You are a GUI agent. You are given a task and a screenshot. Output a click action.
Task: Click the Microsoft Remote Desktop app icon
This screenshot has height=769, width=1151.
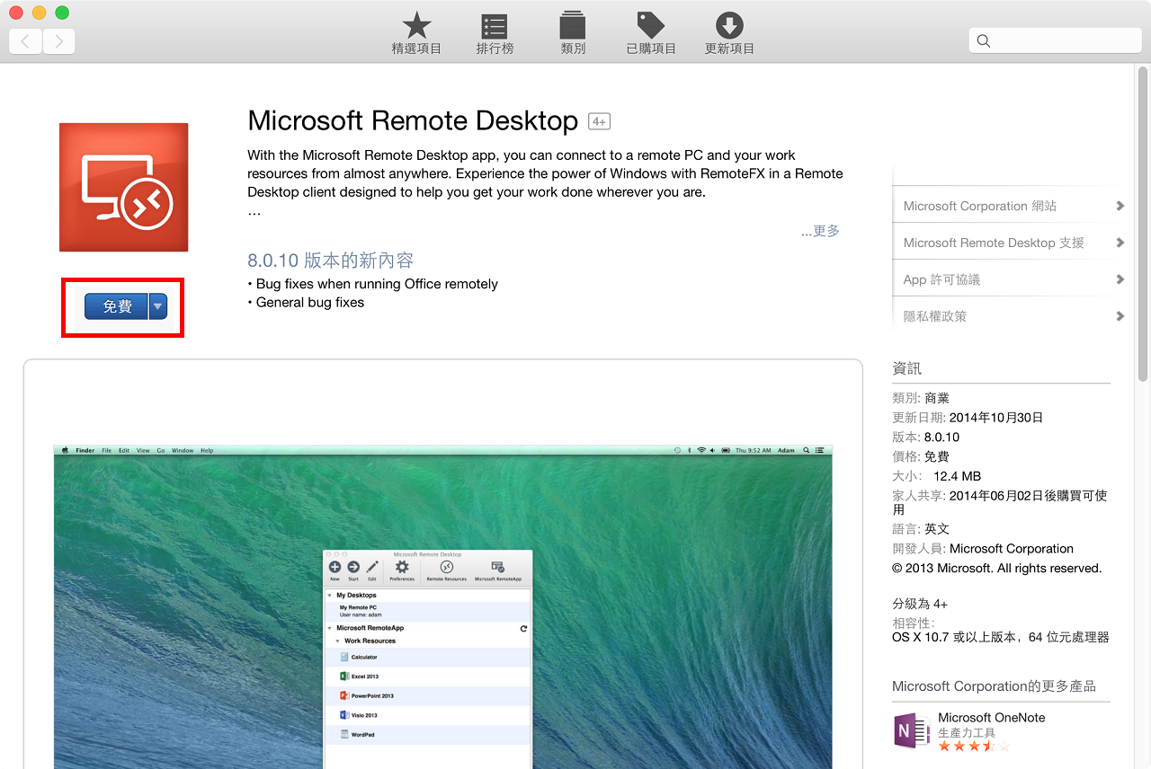pyautogui.click(x=123, y=187)
